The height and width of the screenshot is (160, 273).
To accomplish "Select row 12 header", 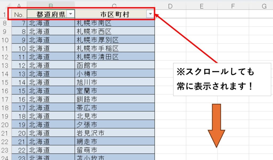I will click(5, 57).
